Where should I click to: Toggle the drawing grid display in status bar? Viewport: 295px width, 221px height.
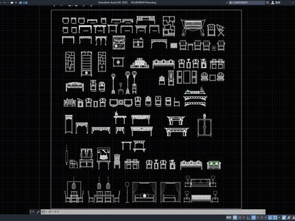(x=235, y=217)
